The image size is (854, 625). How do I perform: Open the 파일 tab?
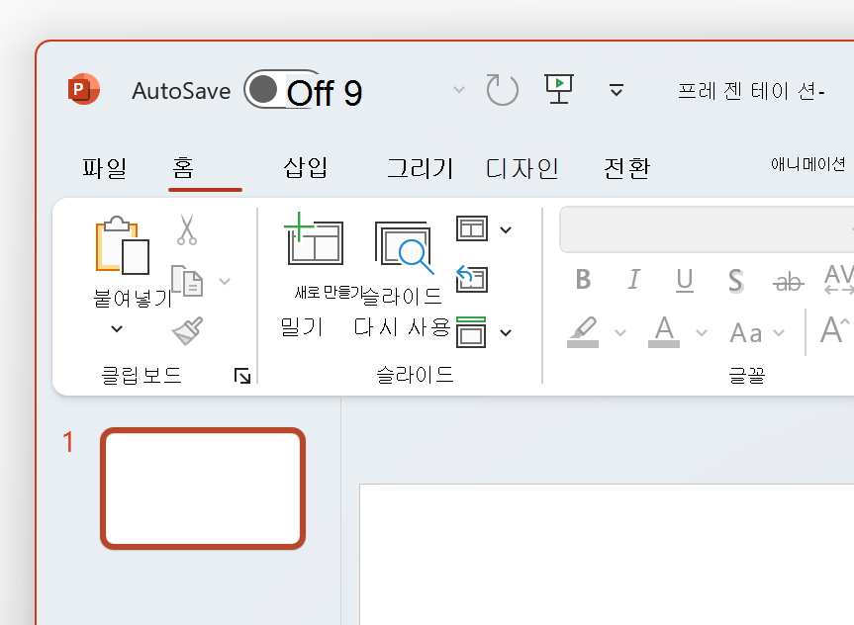104,168
